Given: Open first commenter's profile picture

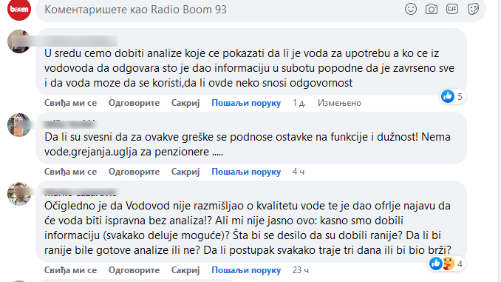Looking at the screenshot, I should (18, 41).
